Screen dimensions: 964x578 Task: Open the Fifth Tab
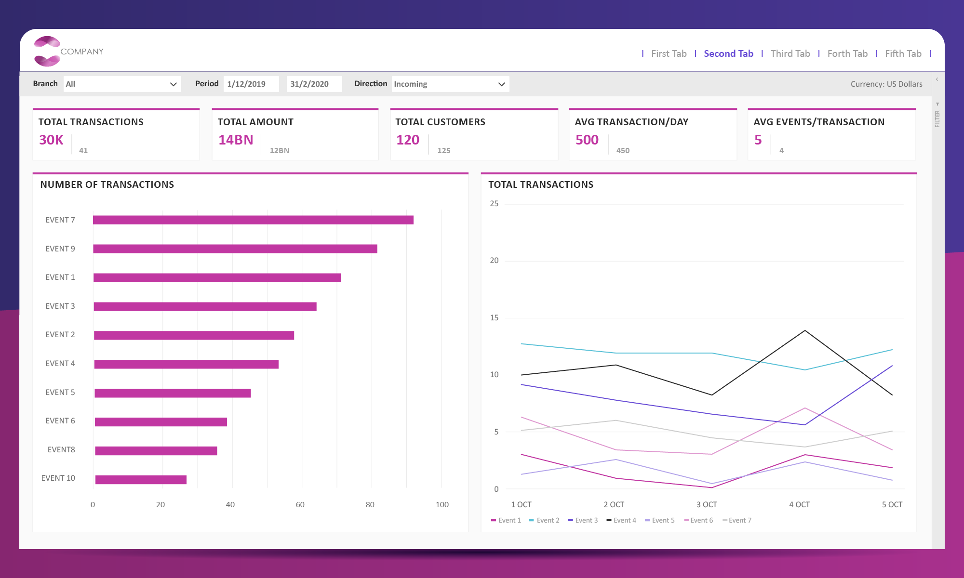tap(903, 53)
